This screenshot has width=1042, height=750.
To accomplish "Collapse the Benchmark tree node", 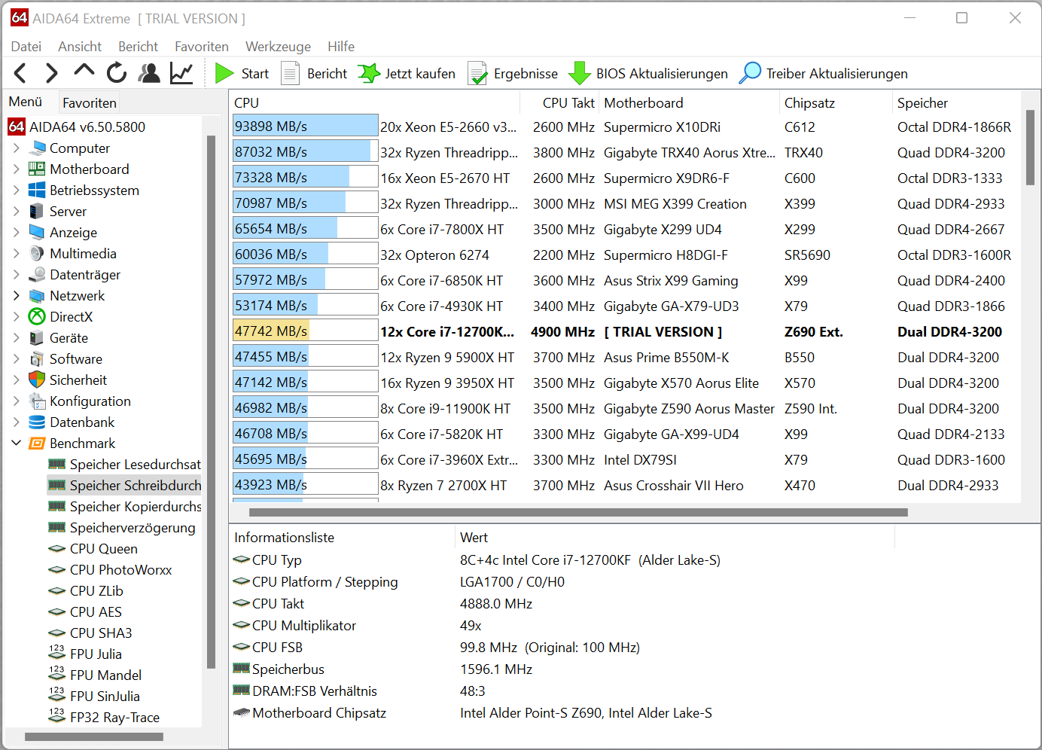I will (x=17, y=444).
